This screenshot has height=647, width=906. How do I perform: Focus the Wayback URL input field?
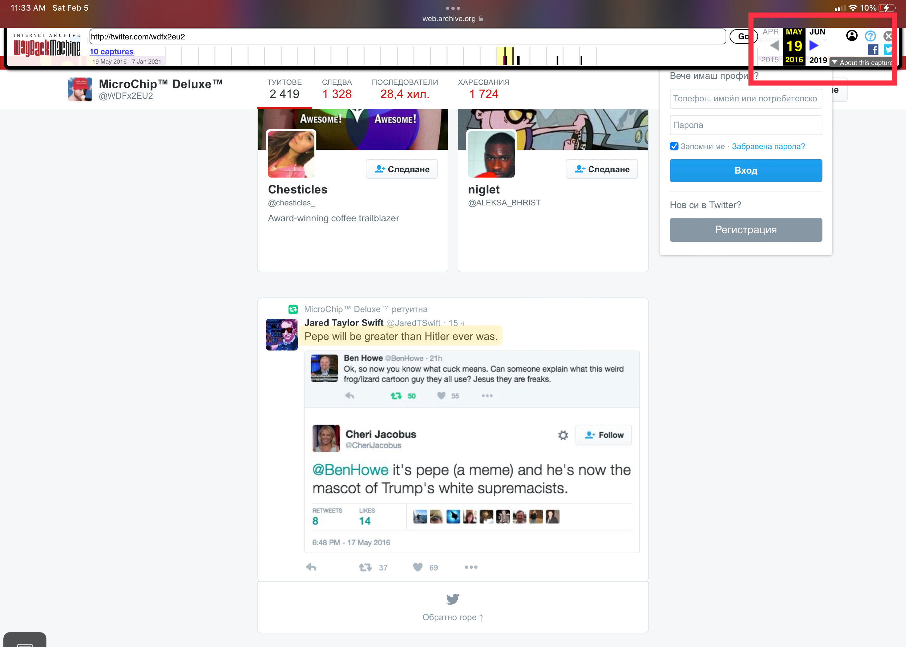[x=408, y=37]
